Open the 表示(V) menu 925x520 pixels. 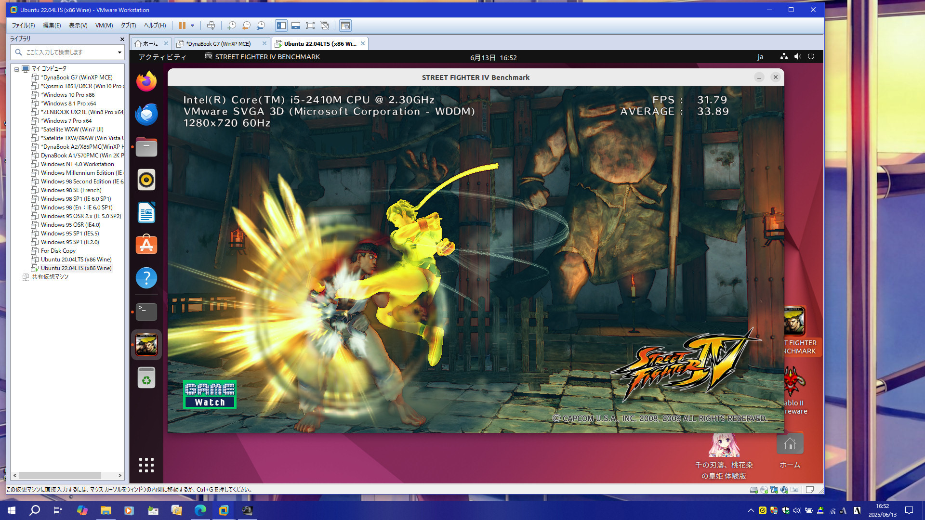(x=78, y=26)
